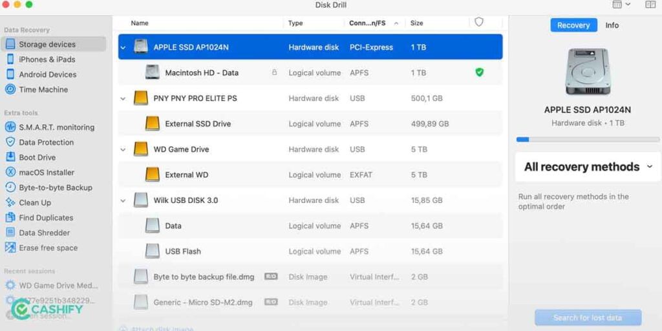
Task: Click the APPLE SSD AP1024N disk icon
Action: tap(140, 47)
